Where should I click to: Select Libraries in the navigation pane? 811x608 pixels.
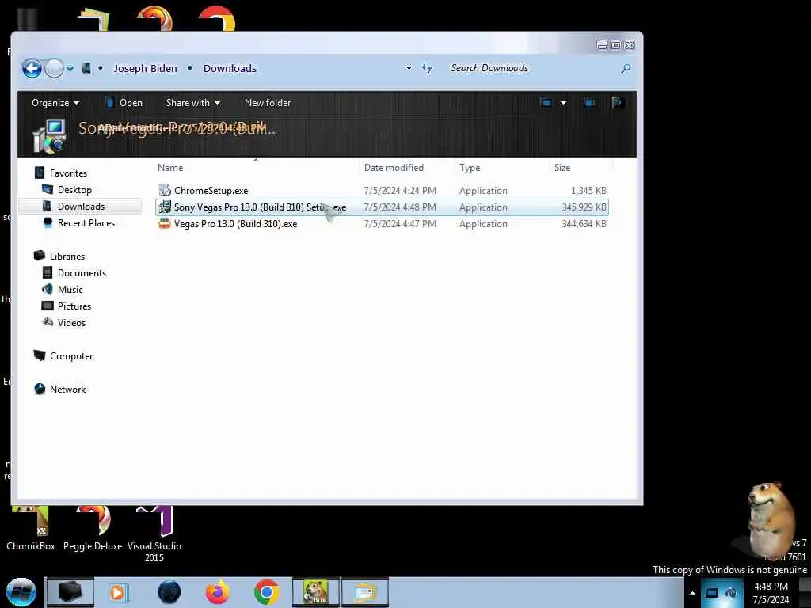point(67,256)
